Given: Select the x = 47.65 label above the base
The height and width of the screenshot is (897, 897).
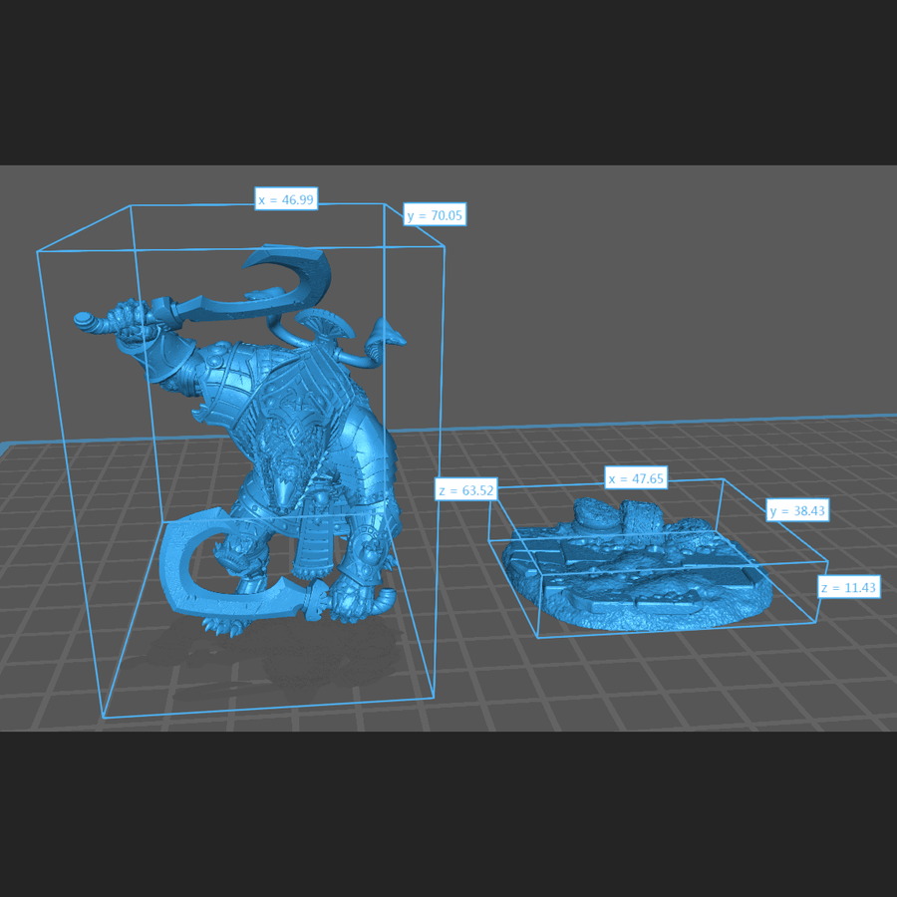Looking at the screenshot, I should click(636, 478).
